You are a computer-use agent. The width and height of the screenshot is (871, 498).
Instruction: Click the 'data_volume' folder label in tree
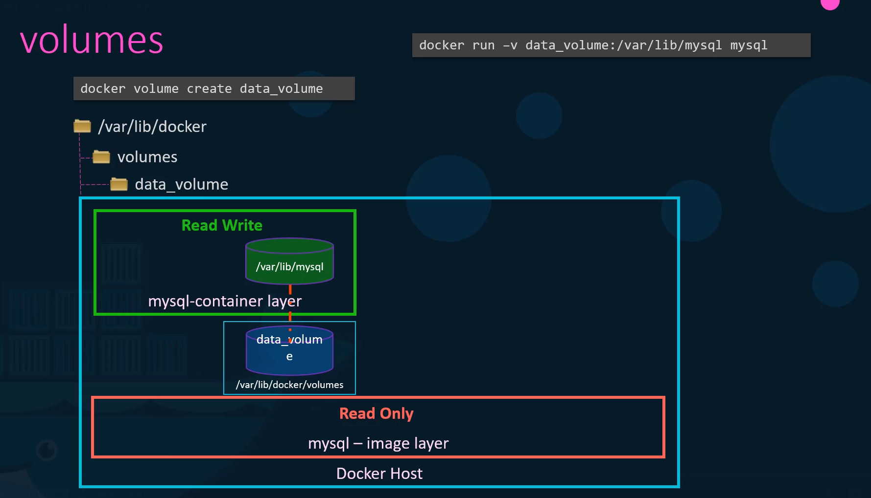(182, 184)
